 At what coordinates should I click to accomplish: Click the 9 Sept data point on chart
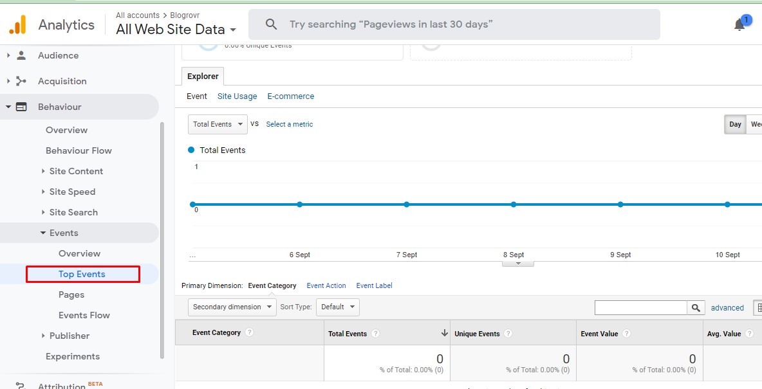coord(620,204)
